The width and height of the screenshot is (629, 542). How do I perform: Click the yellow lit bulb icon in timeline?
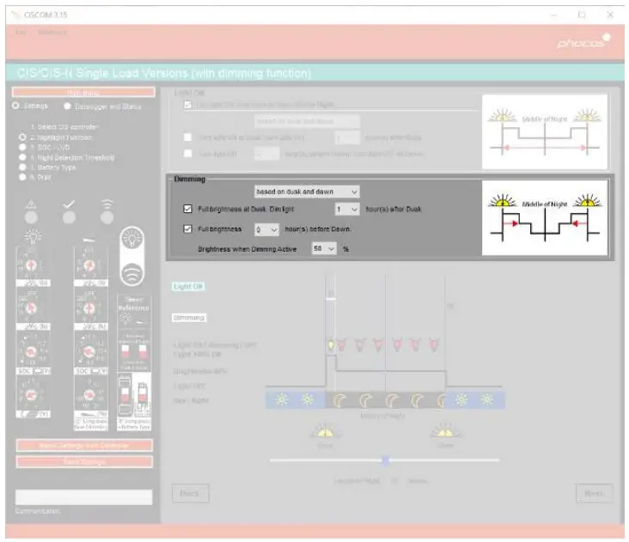(x=331, y=344)
